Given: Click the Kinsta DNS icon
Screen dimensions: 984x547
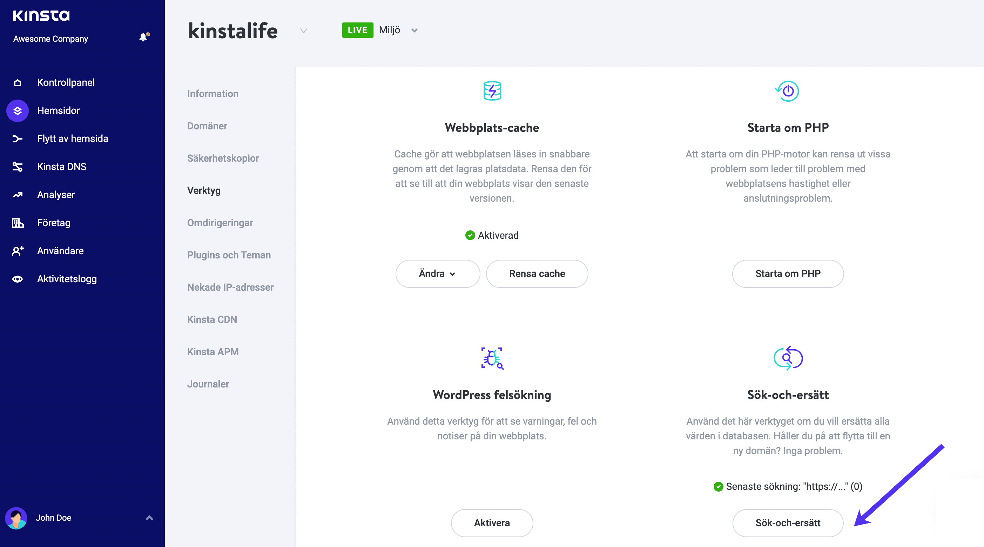Looking at the screenshot, I should point(18,167).
